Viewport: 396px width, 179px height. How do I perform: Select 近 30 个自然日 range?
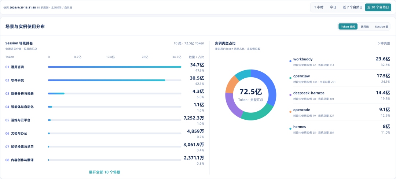(x=378, y=7)
